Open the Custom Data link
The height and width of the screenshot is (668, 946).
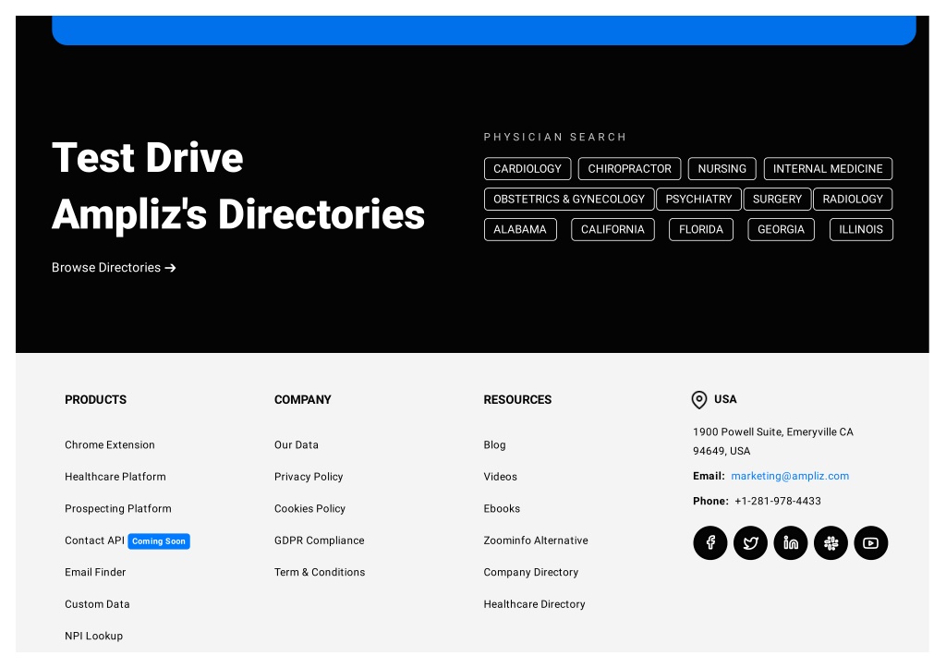click(x=97, y=604)
